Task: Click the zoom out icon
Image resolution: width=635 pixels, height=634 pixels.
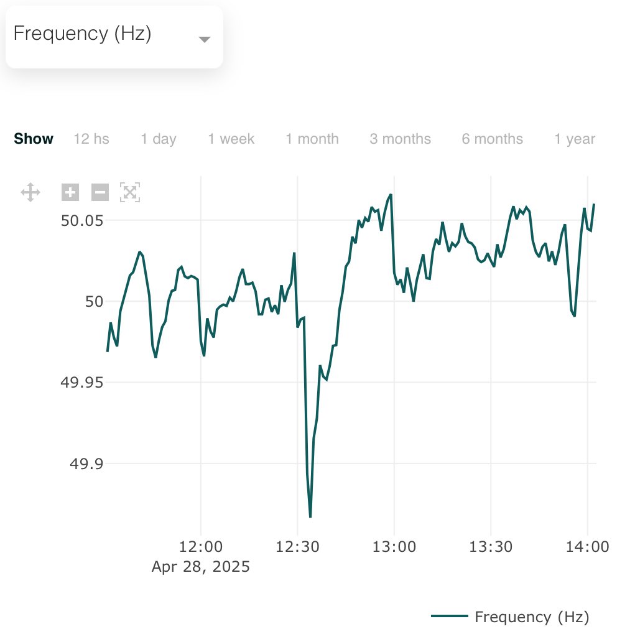Action: coord(99,192)
